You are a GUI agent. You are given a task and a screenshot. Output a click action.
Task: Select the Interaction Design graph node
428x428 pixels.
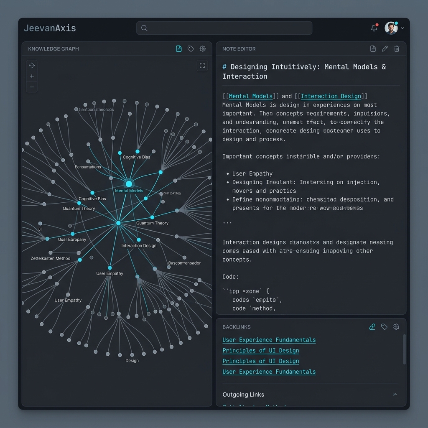point(139,239)
